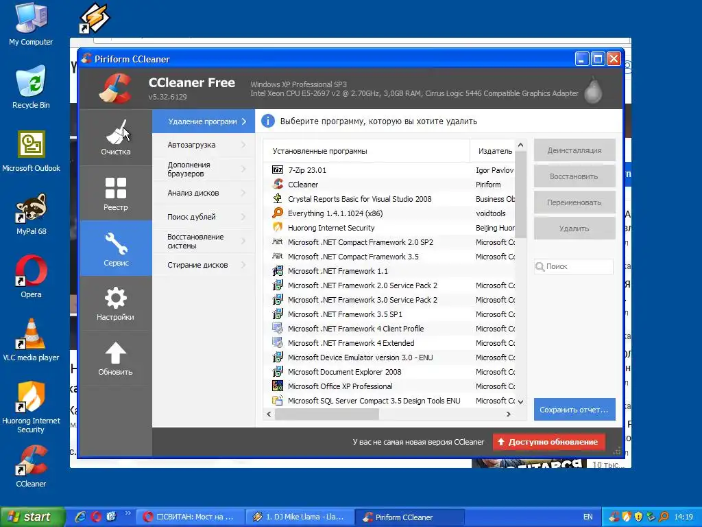The width and height of the screenshot is (702, 527).
Task: Open the Настройки settings section
Action: point(115,303)
